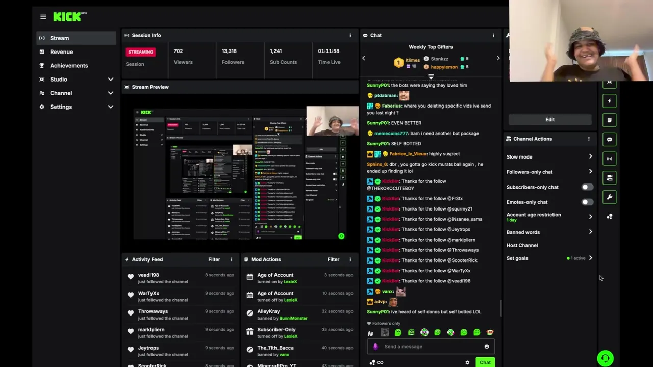This screenshot has height=367, width=653.
Task: Click WarTyXx entry in Activity Feed
Action: tap(180, 297)
